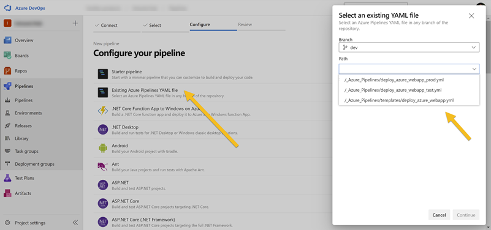Open Project settings gear icon
Image resolution: width=491 pixels, height=230 pixels.
pyautogui.click(x=8, y=223)
